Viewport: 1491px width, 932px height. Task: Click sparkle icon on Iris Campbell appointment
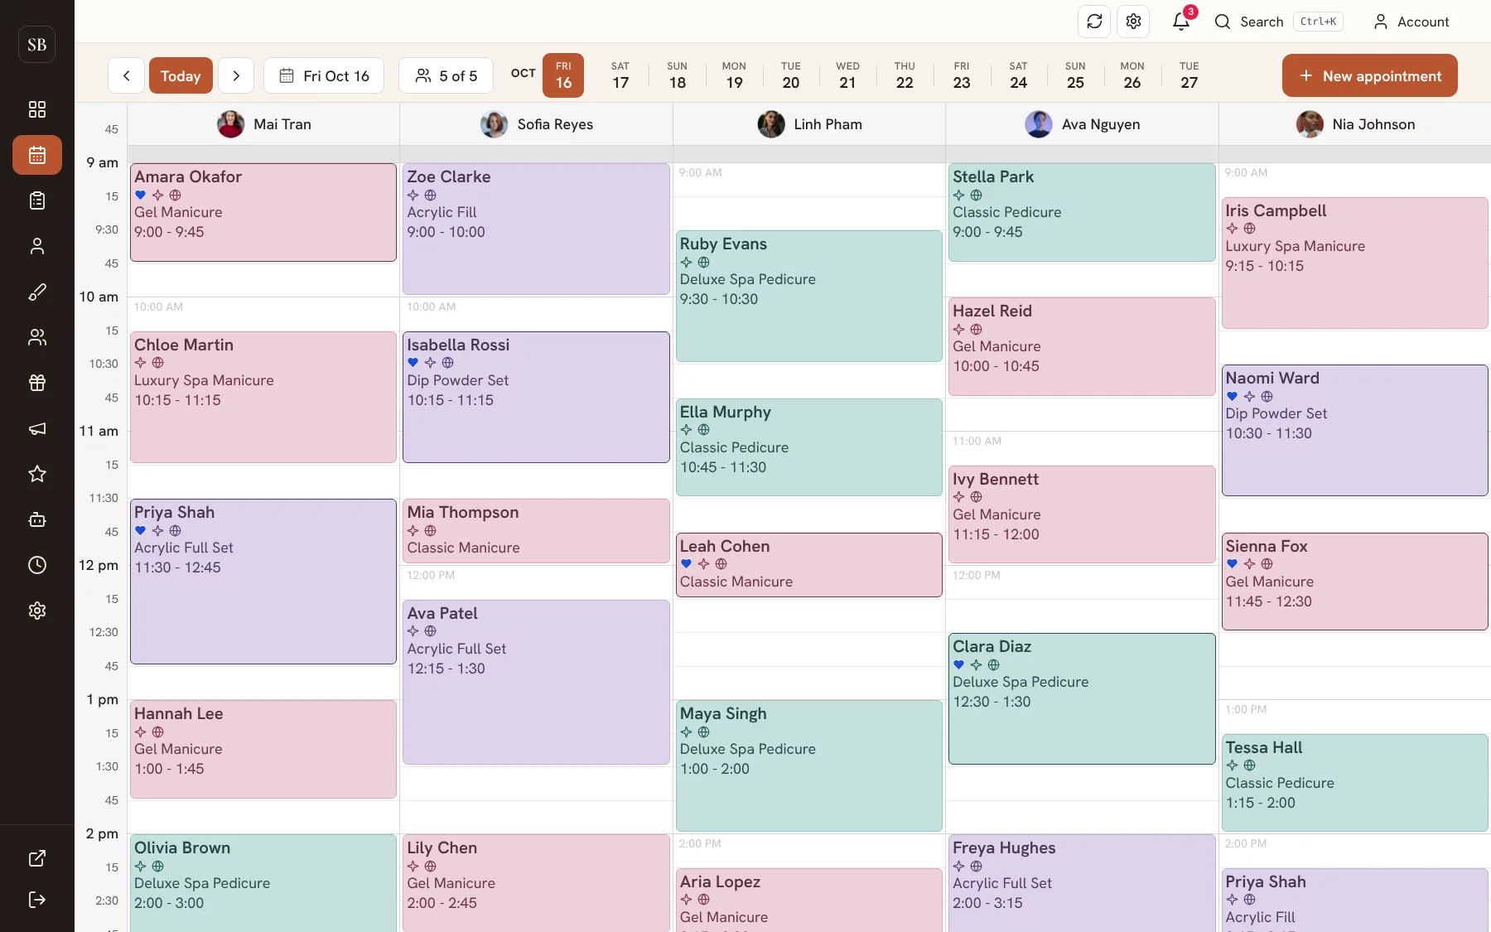click(x=1232, y=229)
